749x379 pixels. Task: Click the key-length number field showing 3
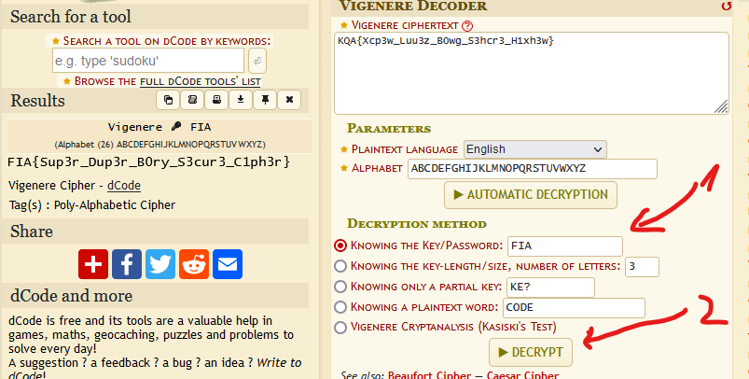[x=642, y=267]
